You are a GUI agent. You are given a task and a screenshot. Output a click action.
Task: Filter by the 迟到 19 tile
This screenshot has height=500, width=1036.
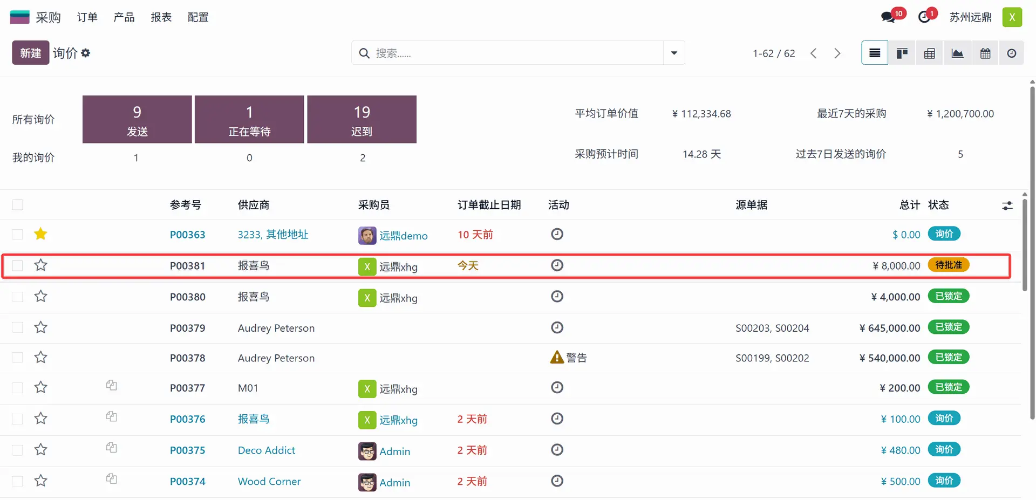tap(362, 119)
